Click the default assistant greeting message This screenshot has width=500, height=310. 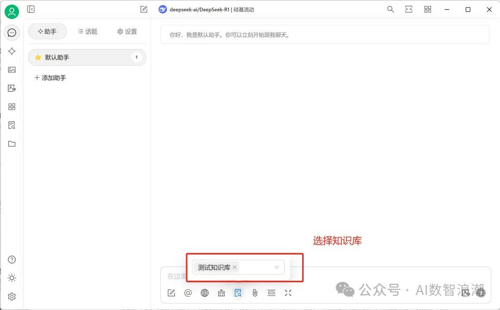coord(325,35)
